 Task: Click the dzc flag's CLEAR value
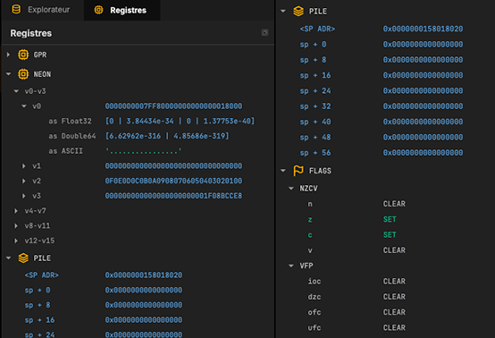tap(394, 297)
